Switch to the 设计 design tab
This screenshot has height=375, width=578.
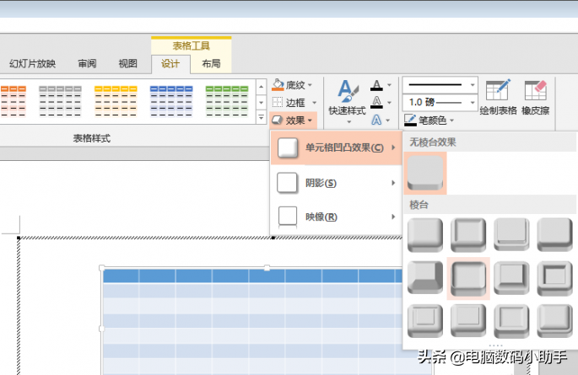pos(170,64)
